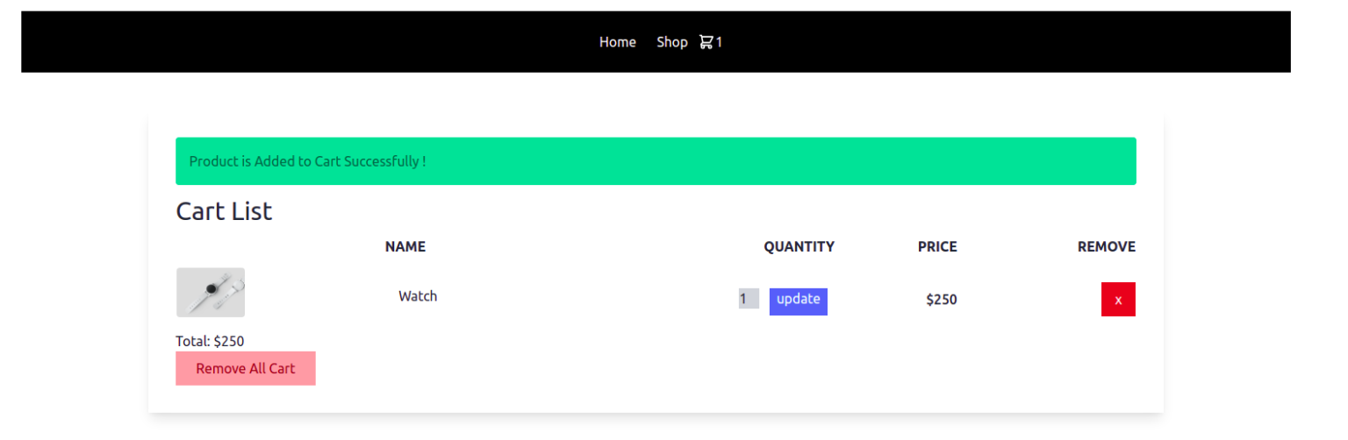Click the Cart List heading
The image size is (1348, 440).
pyautogui.click(x=225, y=211)
